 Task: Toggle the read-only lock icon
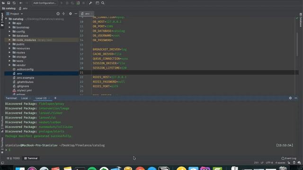click(289, 162)
